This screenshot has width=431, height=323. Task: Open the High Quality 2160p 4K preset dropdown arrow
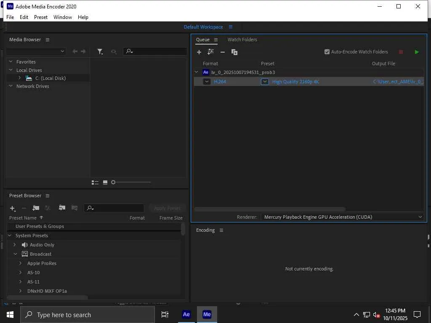265,82
